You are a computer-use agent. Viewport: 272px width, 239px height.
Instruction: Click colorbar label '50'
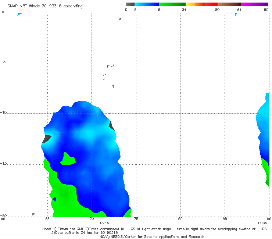click(x=217, y=10)
